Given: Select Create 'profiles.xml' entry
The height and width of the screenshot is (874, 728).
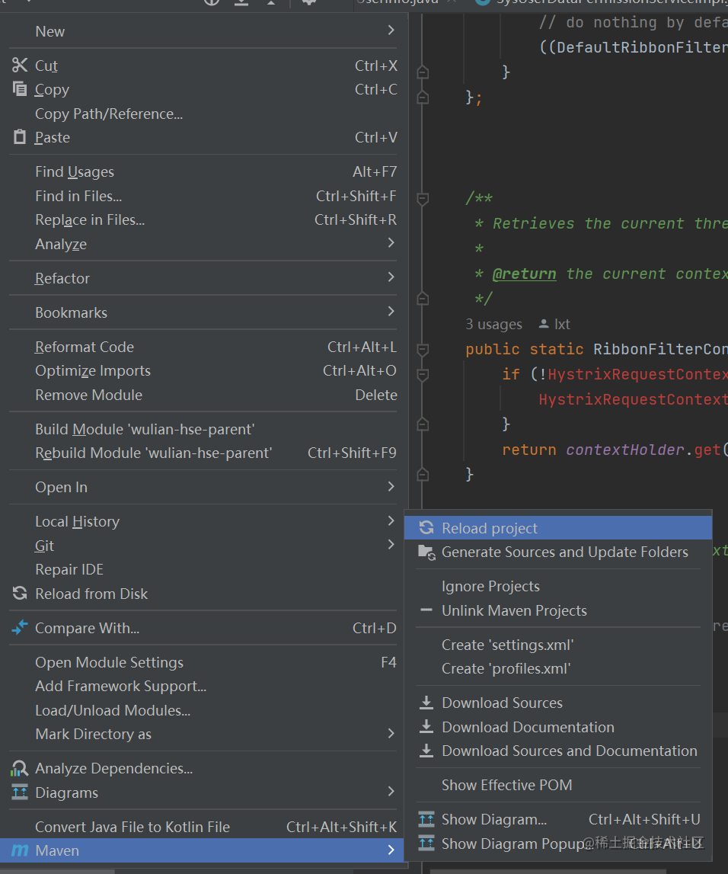Looking at the screenshot, I should pos(558,668).
